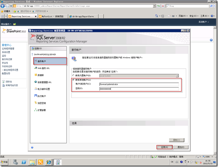Switch to the sh-fm-app/ReportServer tab
Viewport: 218px width, 167px height.
83,16
